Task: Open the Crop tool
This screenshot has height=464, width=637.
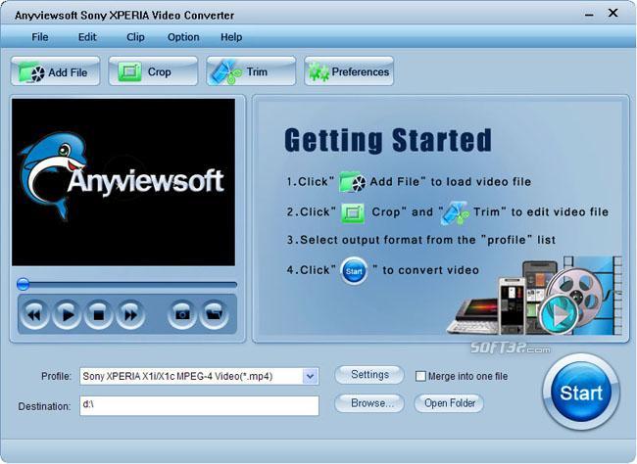Action: click(153, 71)
